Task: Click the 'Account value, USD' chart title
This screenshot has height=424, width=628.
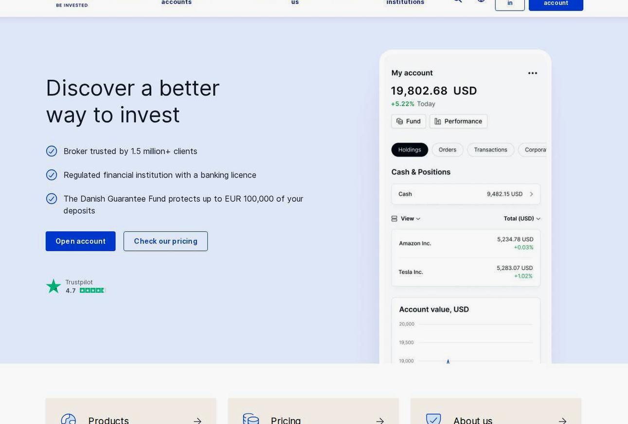Action: pos(434,309)
